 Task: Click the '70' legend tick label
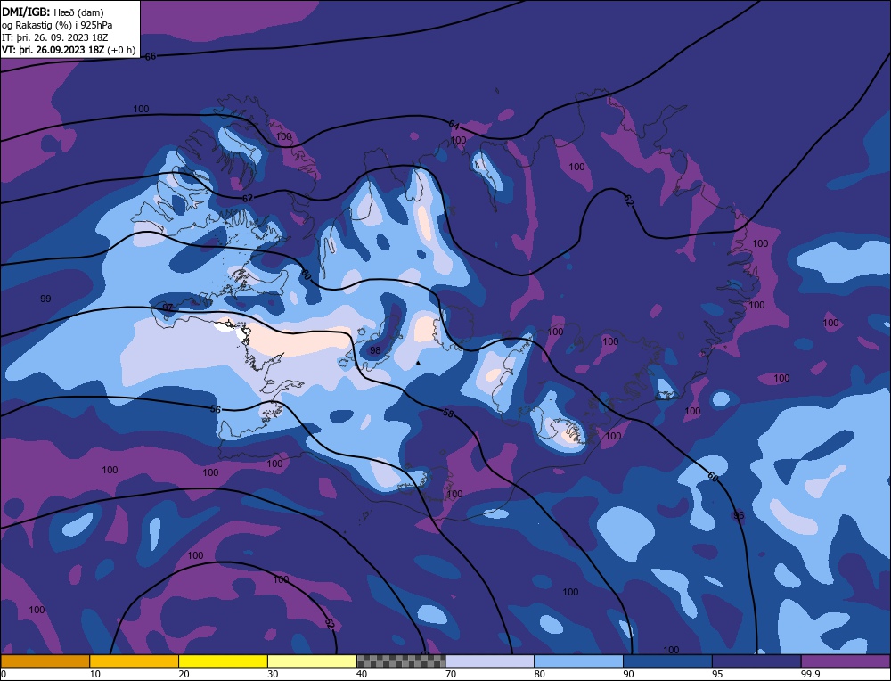pyautogui.click(x=451, y=674)
